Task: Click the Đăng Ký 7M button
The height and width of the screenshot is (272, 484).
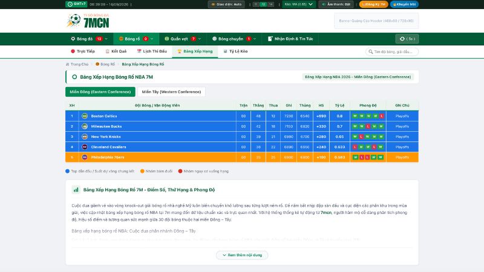Action: [x=373, y=4]
